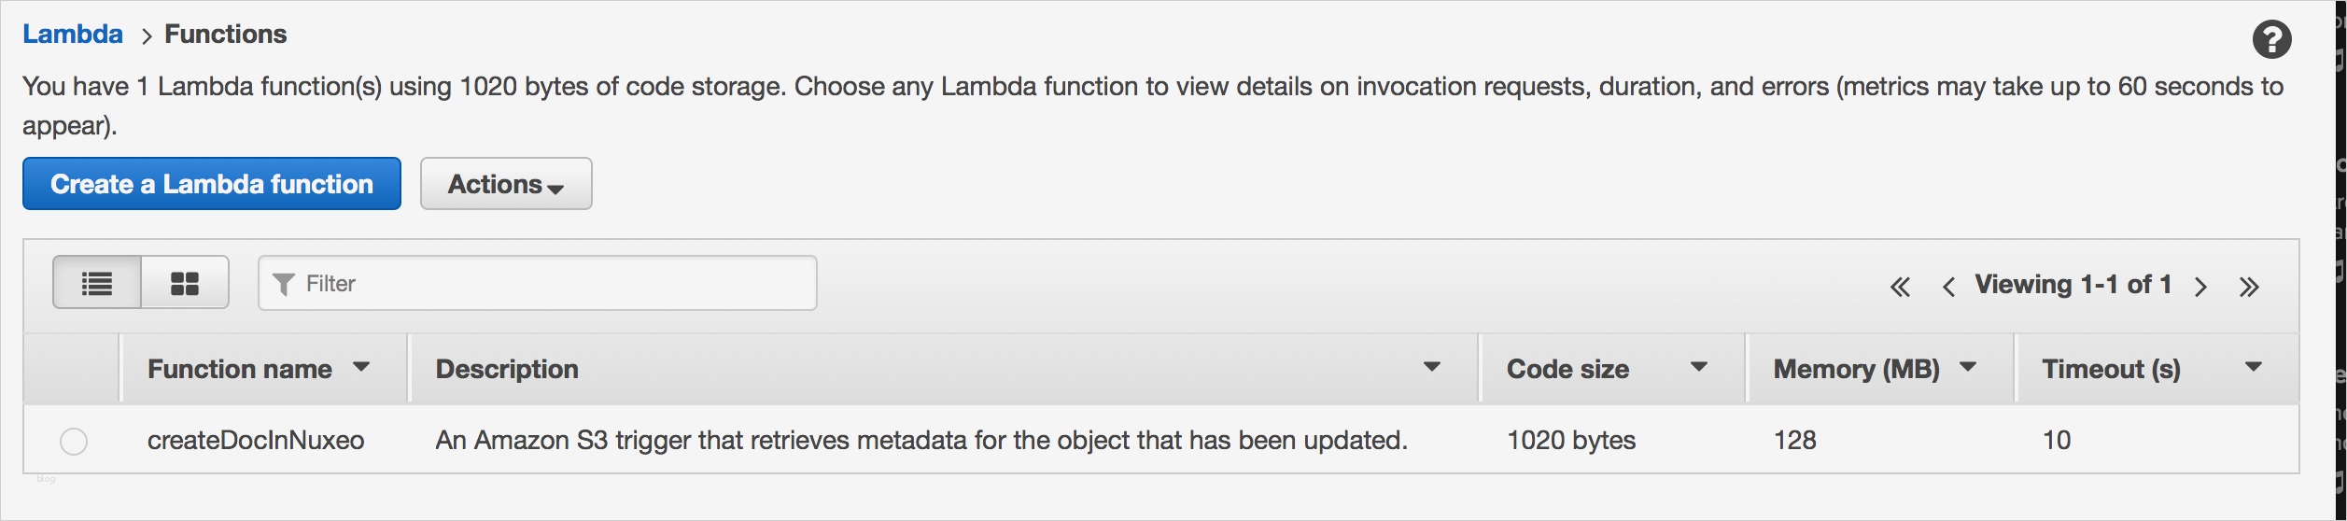Expand Code size column dropdown arrow

[1699, 368]
